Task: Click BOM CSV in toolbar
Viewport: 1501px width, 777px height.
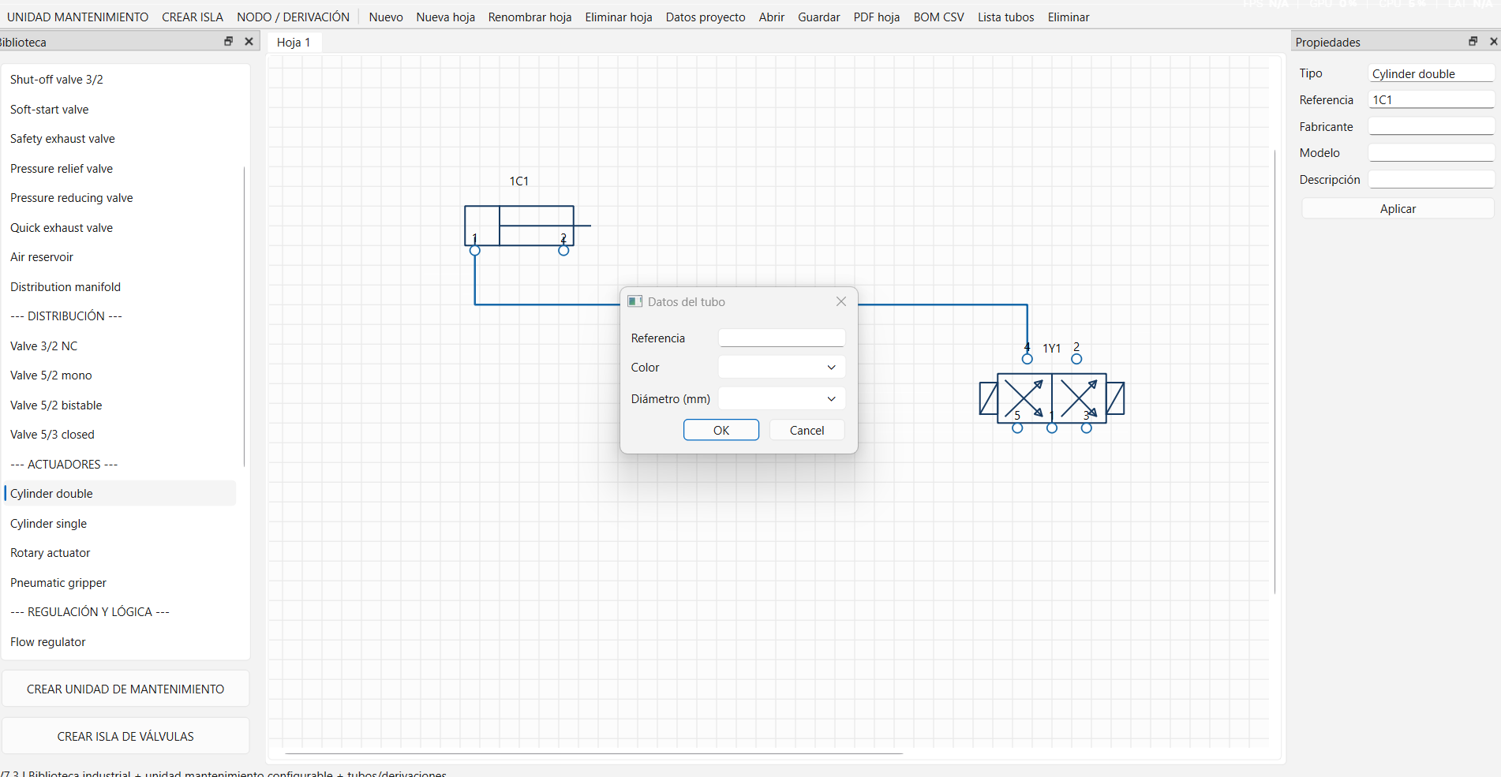Action: pyautogui.click(x=938, y=17)
